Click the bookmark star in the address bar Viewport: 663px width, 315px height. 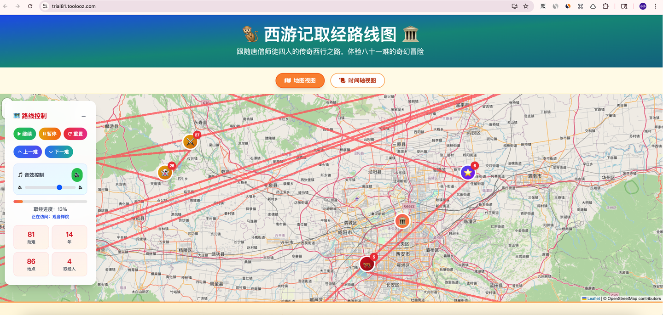pyautogui.click(x=525, y=6)
